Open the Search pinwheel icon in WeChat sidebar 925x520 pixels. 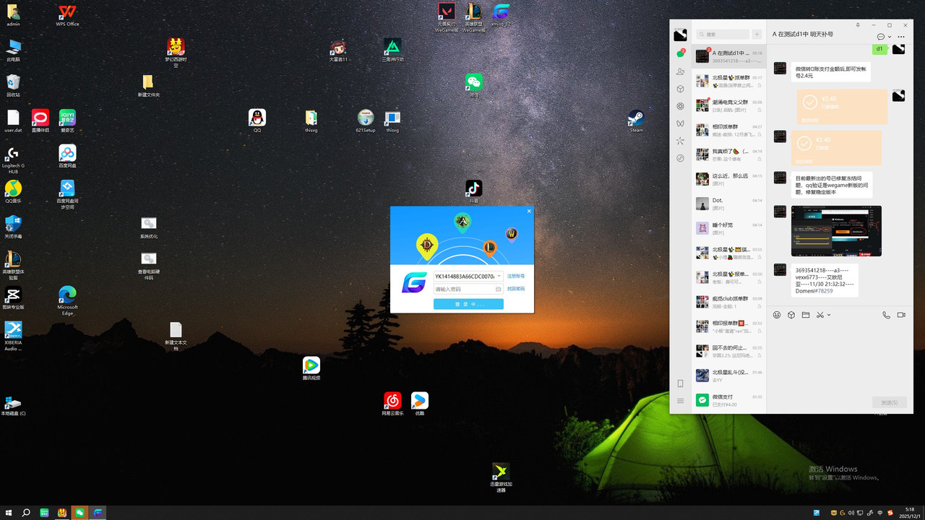(680, 141)
